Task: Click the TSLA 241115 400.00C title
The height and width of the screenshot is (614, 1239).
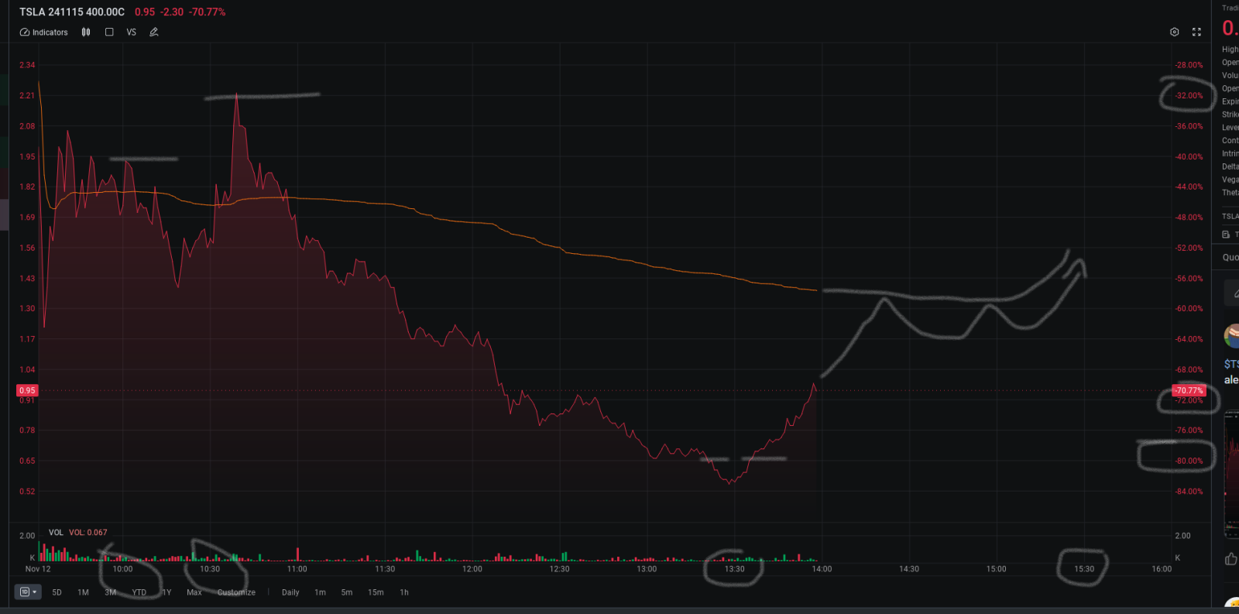Action: click(x=71, y=12)
